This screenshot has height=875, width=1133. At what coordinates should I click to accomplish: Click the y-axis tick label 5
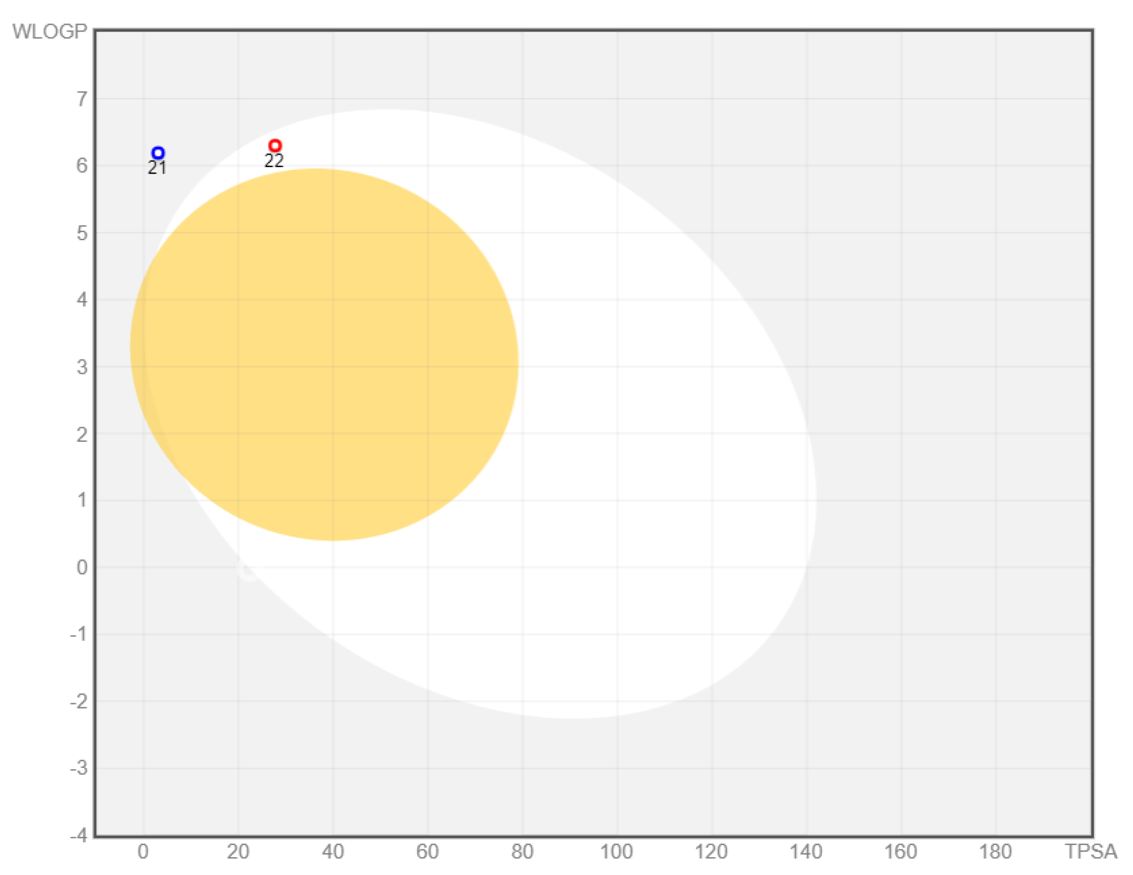[x=81, y=233]
